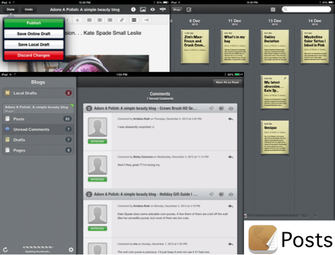View Holiday Gift Guide post via eye icon
Image resolution: width=335 pixels, height=255 pixels.
231,194
